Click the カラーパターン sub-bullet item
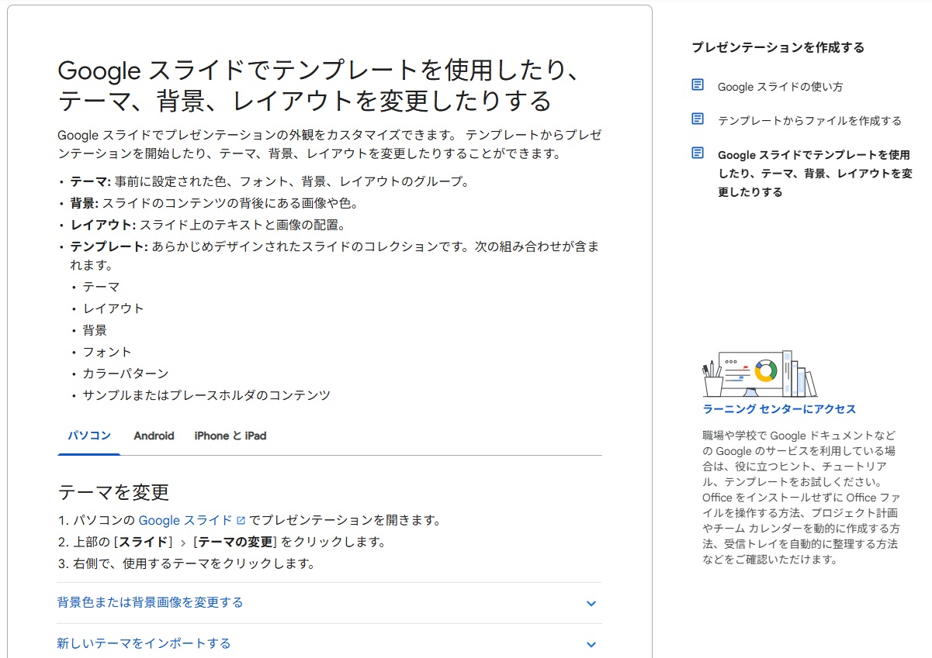 (x=126, y=374)
